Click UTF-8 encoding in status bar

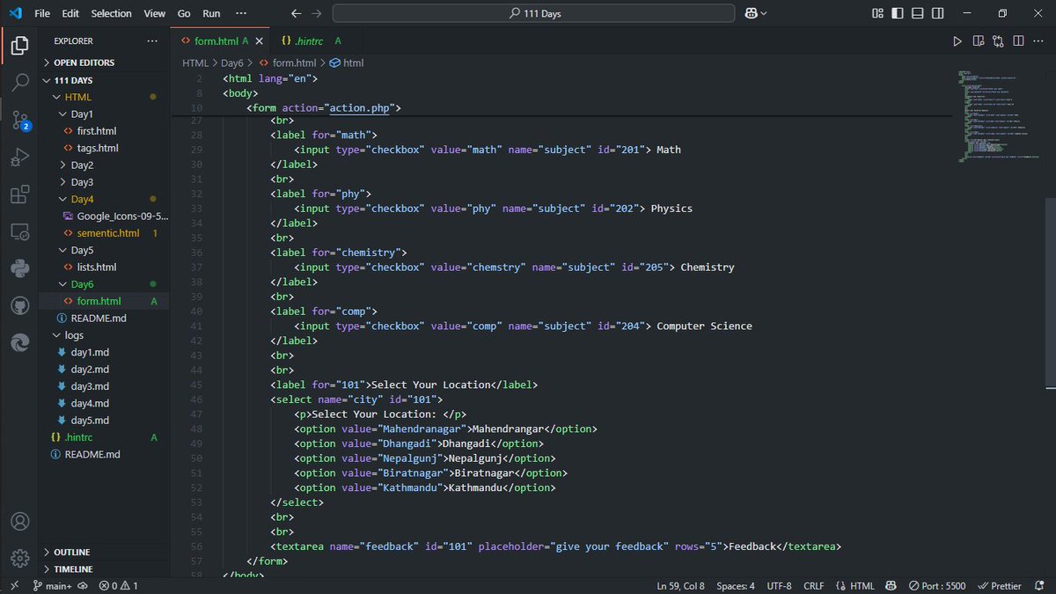pos(779,585)
